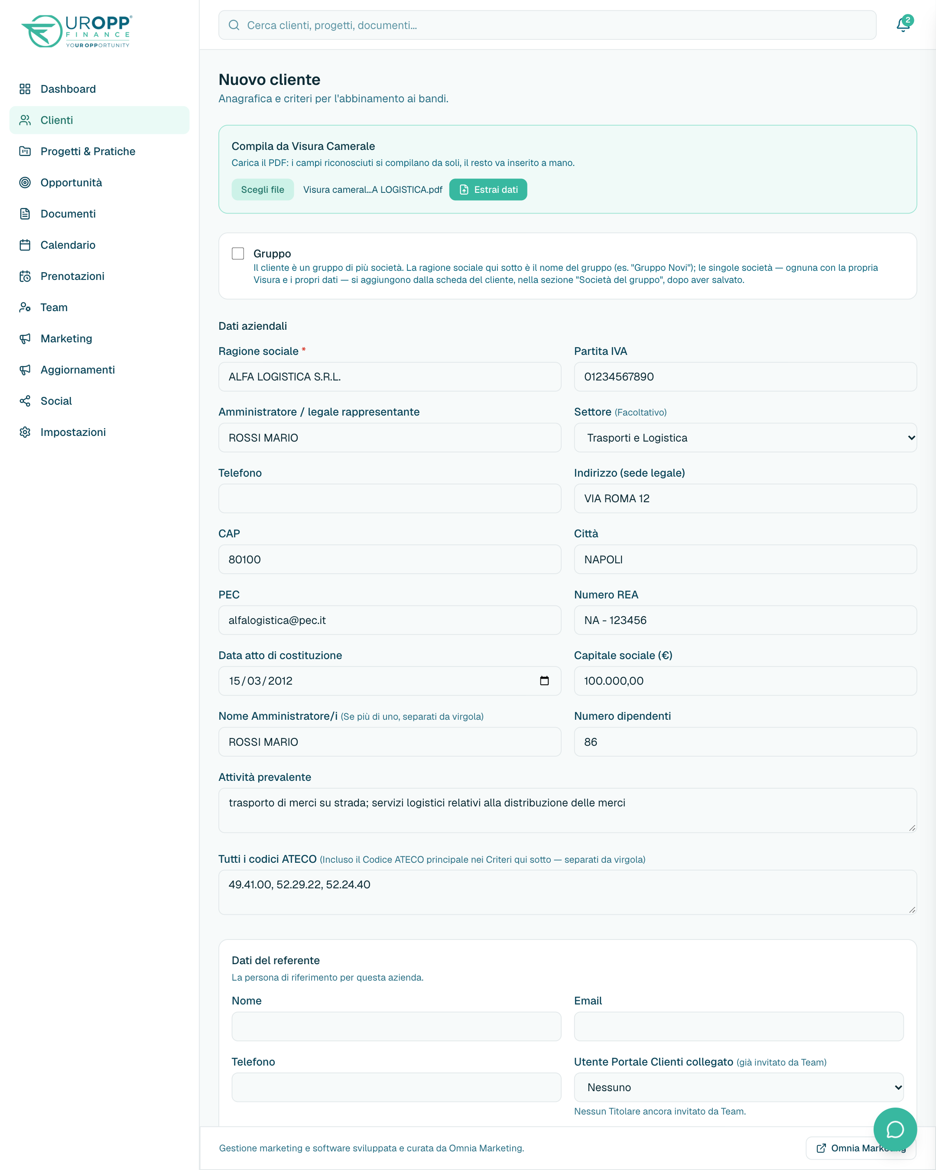Screen dimensions: 936x1170
Task: Click the Dashboard grid icon
Action: click(25, 89)
